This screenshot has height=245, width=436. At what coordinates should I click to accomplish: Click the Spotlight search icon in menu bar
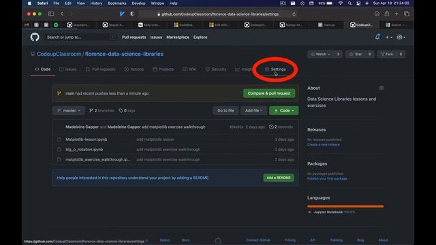(x=349, y=3)
